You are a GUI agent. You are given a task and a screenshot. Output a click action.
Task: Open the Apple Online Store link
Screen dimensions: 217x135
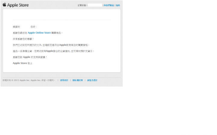click(x=39, y=33)
